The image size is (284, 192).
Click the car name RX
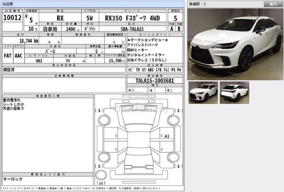point(60,18)
